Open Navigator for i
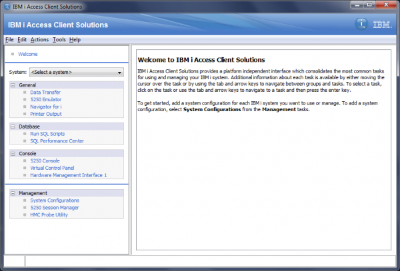 (46, 107)
